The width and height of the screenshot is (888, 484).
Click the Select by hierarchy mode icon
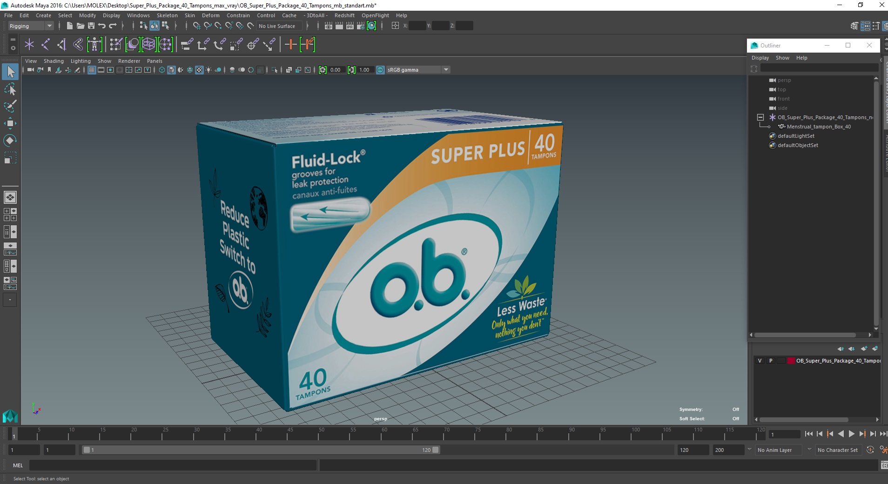(x=143, y=26)
